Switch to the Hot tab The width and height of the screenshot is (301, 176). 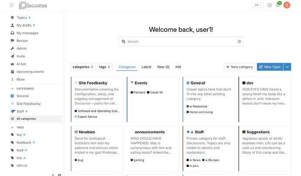point(178,67)
